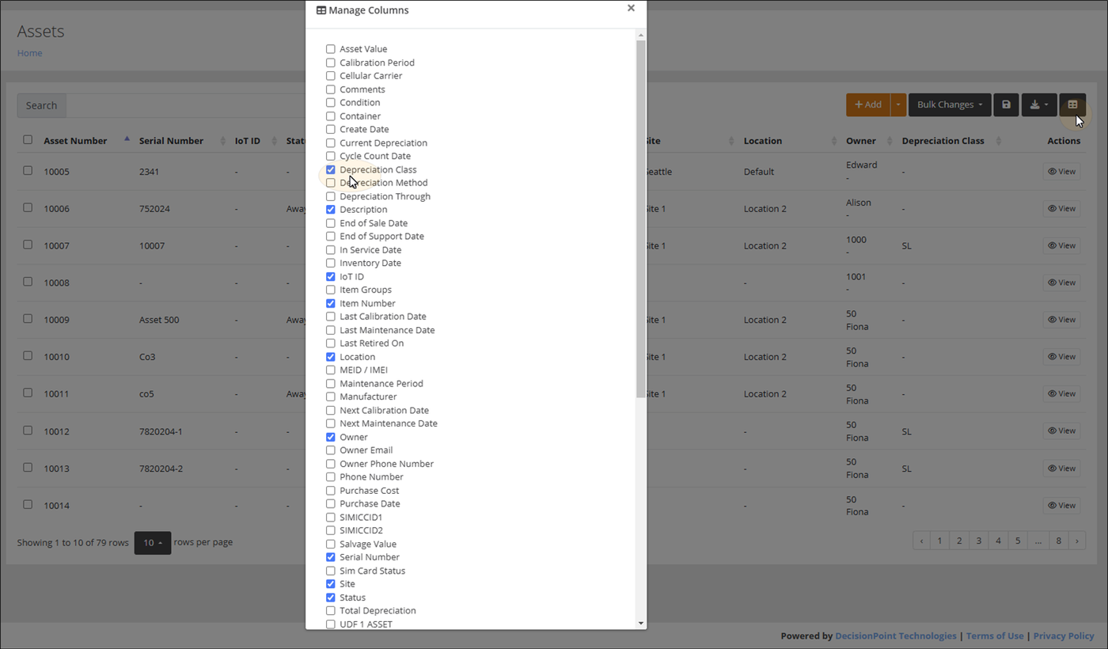Click the Manage Columns scrollbar thumb
Screen dimensions: 1108x649
(640, 218)
